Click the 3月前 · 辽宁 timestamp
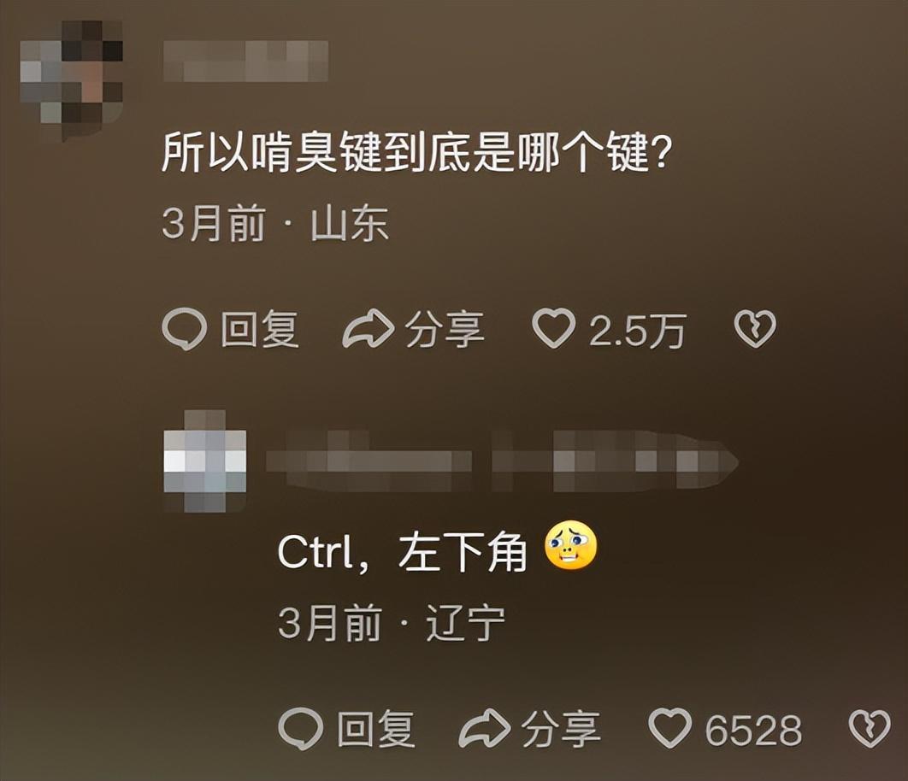This screenshot has height=781, width=908. (392, 623)
